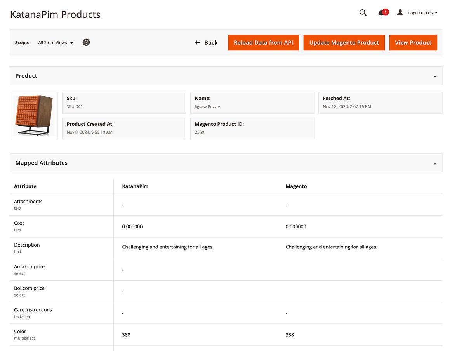
Task: Select the Cost attribute row label
Action: [x=19, y=223]
